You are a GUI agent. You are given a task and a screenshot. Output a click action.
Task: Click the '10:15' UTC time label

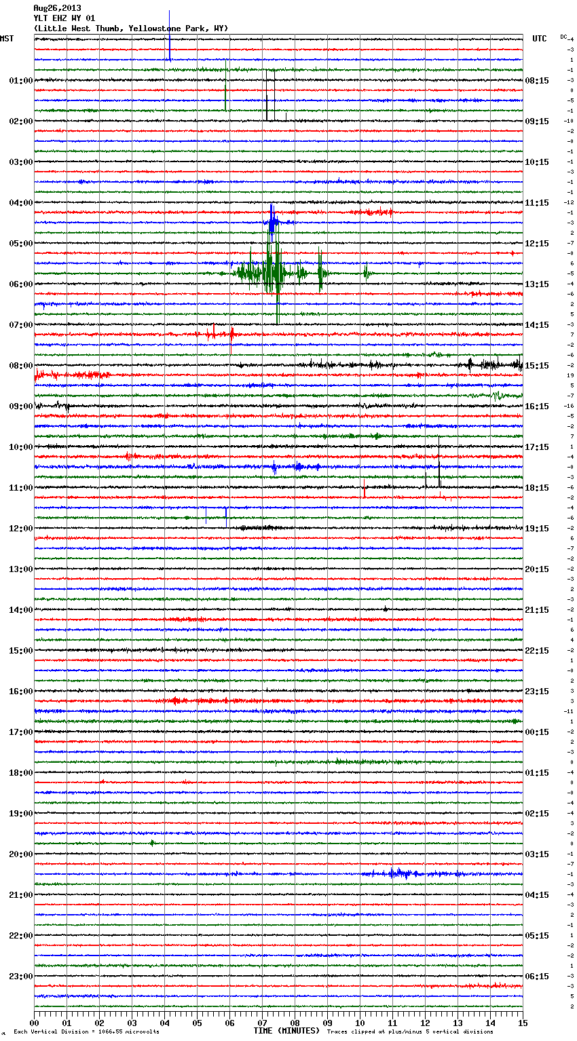pos(537,162)
